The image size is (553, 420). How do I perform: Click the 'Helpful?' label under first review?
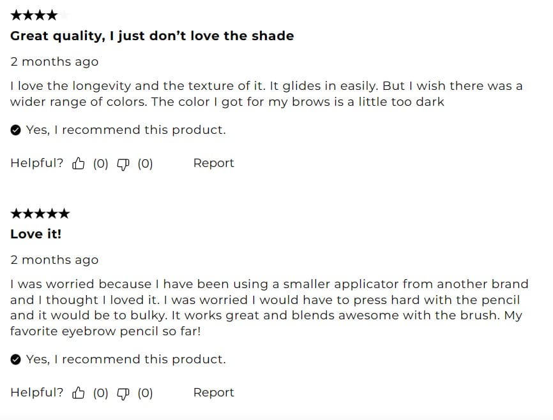(36, 163)
